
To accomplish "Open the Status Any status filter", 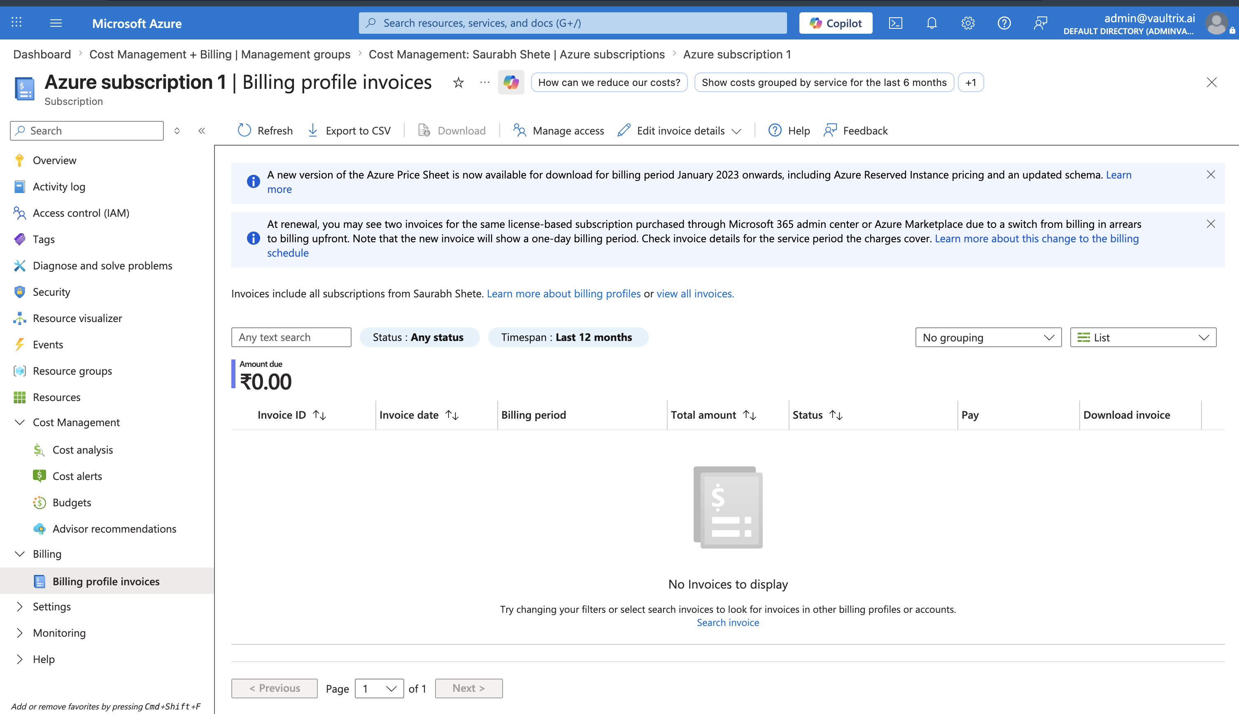I will (419, 337).
